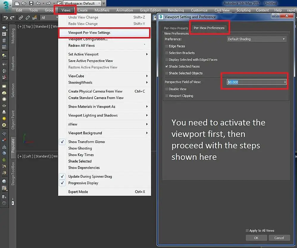The width and height of the screenshot is (297, 248).
Task: Click the Undo icon in the main toolbar
Action: pos(6,18)
